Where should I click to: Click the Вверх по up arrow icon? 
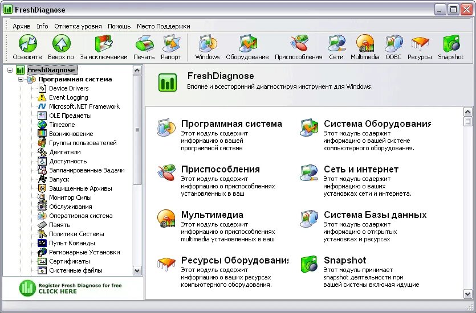pyautogui.click(x=62, y=43)
